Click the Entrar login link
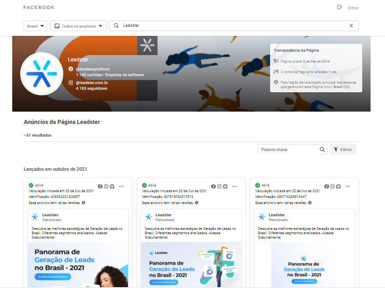 tap(353, 8)
